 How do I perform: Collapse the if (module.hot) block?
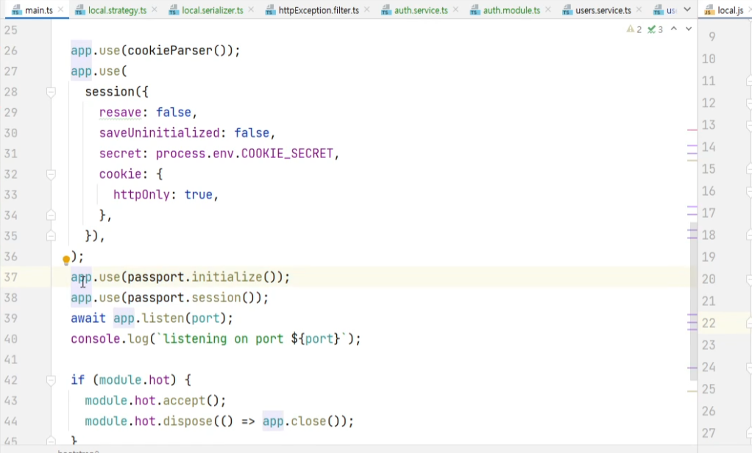[51, 380]
